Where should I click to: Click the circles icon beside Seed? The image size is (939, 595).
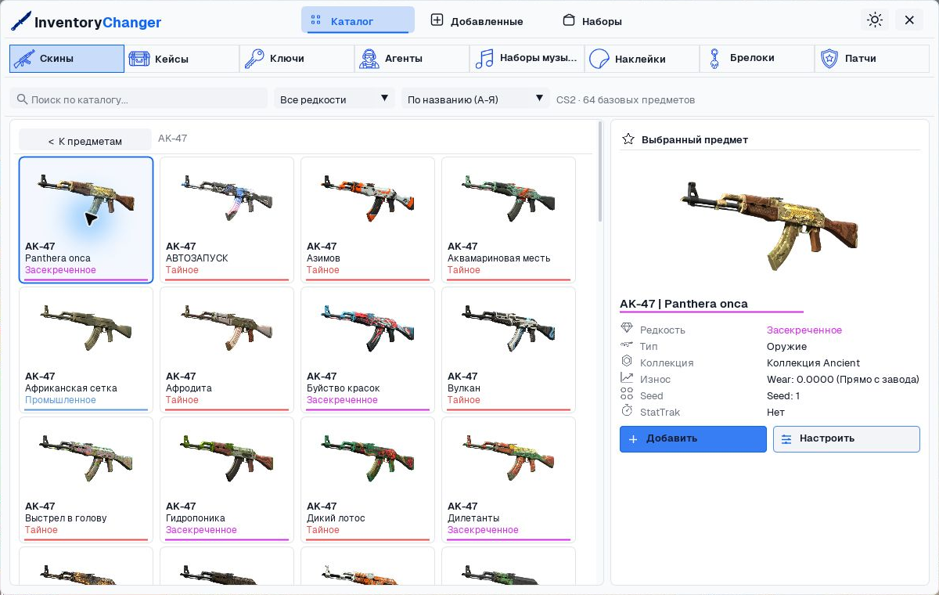click(627, 395)
